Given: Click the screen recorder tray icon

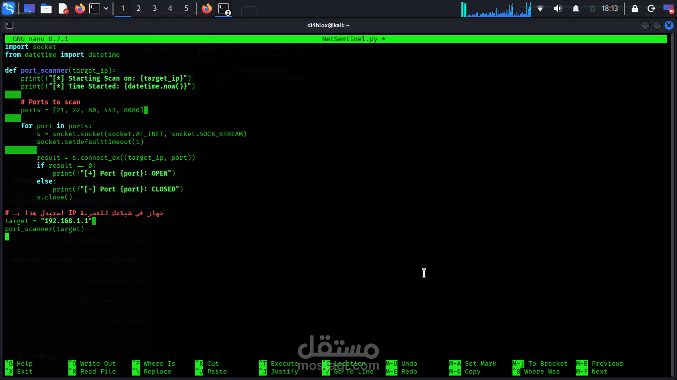Looking at the screenshot, I should tap(668, 8).
